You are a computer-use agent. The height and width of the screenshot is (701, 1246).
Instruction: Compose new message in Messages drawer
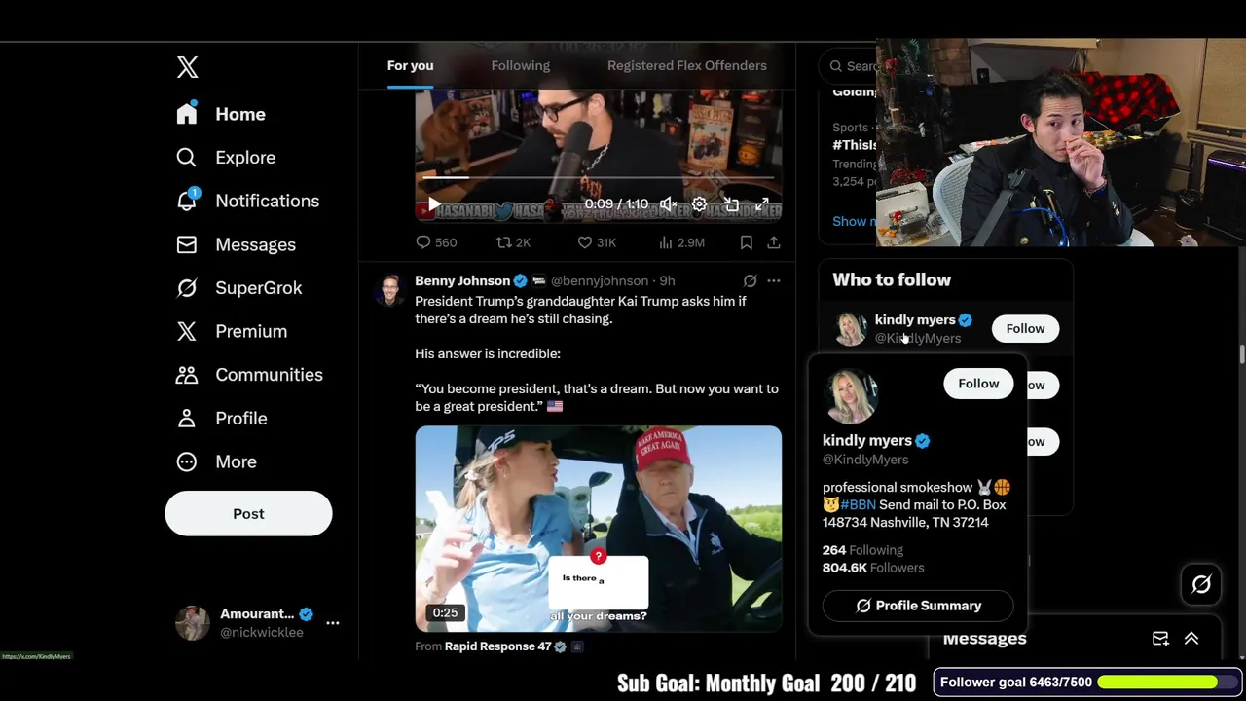click(1160, 639)
